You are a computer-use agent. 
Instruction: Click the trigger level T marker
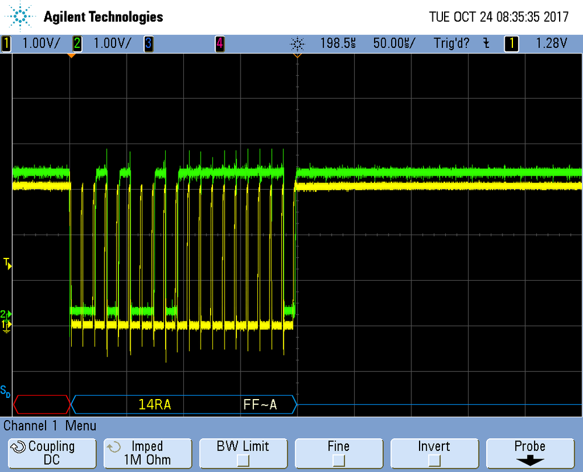[x=8, y=264]
